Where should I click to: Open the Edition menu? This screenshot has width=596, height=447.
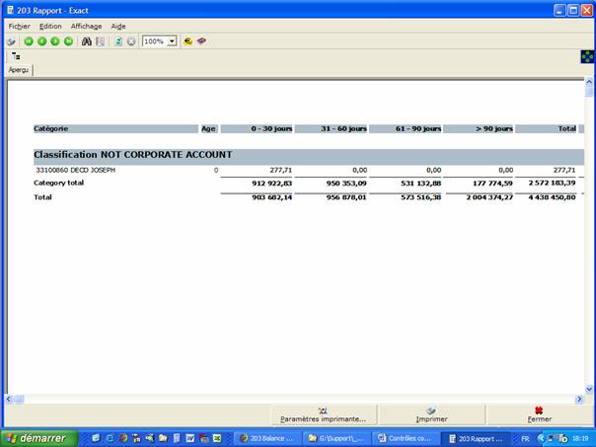[50, 26]
